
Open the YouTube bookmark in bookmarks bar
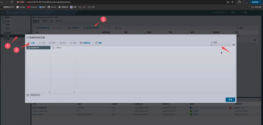pyautogui.click(x=32, y=7)
